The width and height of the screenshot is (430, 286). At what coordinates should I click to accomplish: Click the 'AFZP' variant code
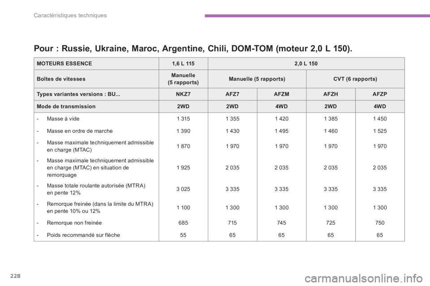380,94
